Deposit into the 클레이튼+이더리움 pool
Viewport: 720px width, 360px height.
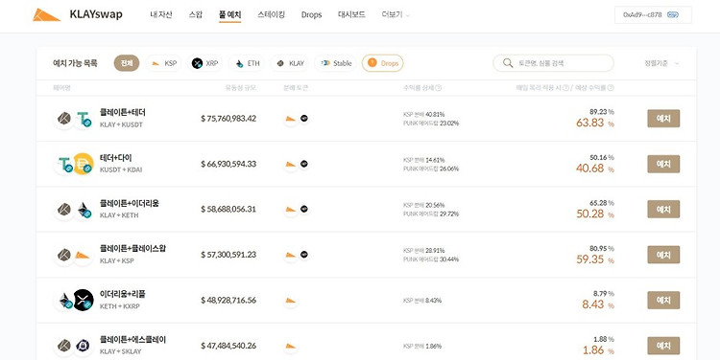pos(663,210)
